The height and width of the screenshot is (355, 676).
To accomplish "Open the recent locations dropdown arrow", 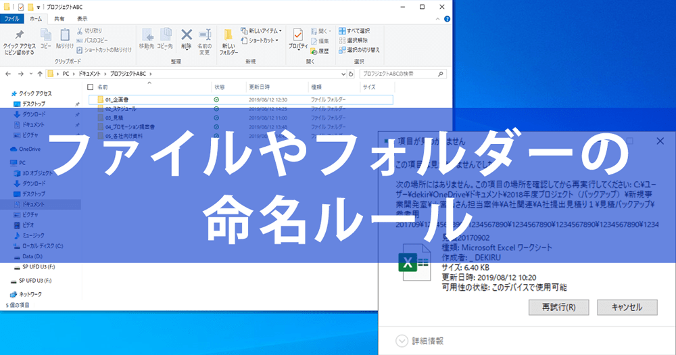I will click(x=31, y=74).
